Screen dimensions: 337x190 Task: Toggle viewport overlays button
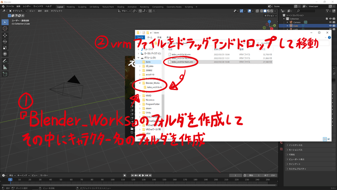coord(249,11)
